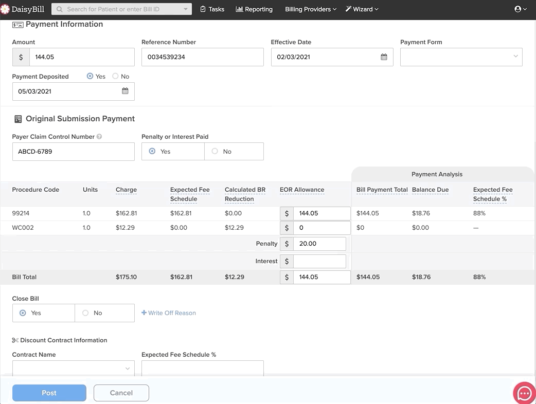Open calendar for Payment Deposited date
Image resolution: width=536 pixels, height=404 pixels.
pos(125,91)
